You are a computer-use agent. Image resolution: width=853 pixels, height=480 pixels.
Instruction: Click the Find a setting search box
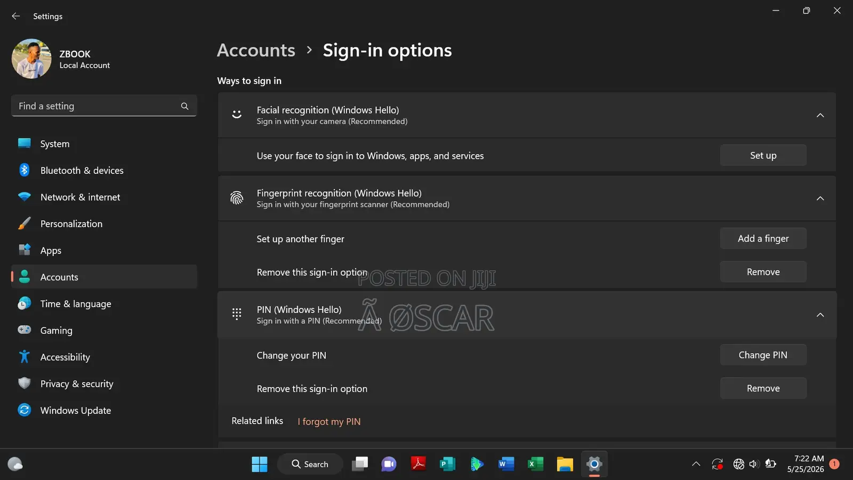point(104,106)
